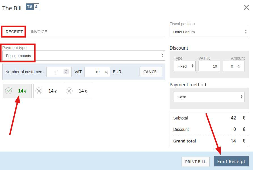The height and width of the screenshot is (170, 253).
Task: Click The Bill title text
Action: 12,8
